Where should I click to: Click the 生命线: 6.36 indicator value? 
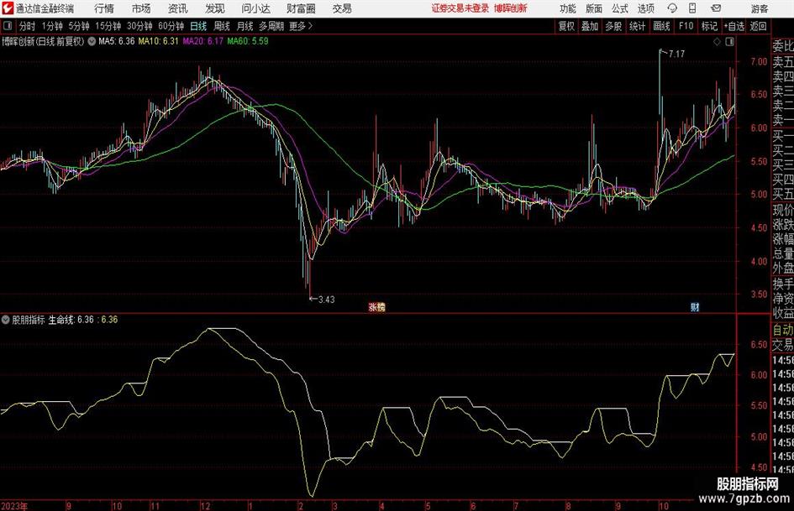pos(71,320)
